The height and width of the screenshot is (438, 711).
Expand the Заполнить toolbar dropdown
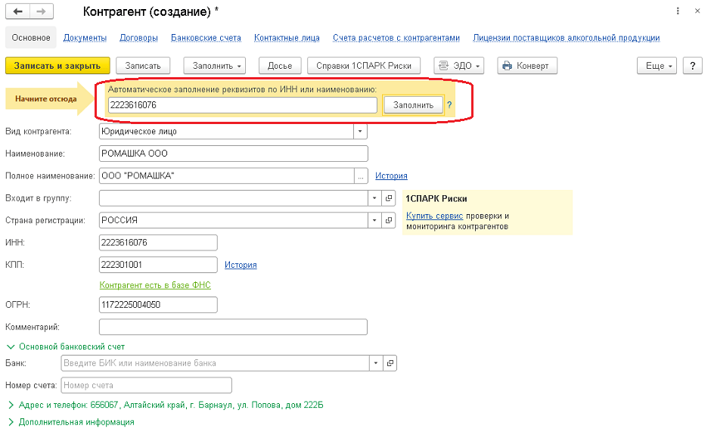215,66
